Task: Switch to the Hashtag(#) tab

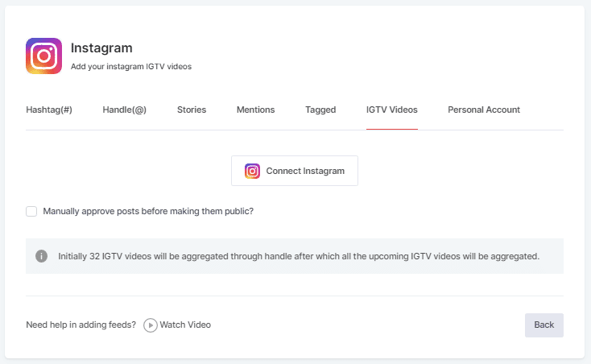Action: tap(49, 110)
